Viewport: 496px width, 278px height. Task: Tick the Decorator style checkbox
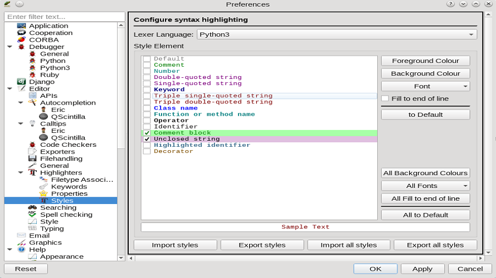(x=147, y=151)
